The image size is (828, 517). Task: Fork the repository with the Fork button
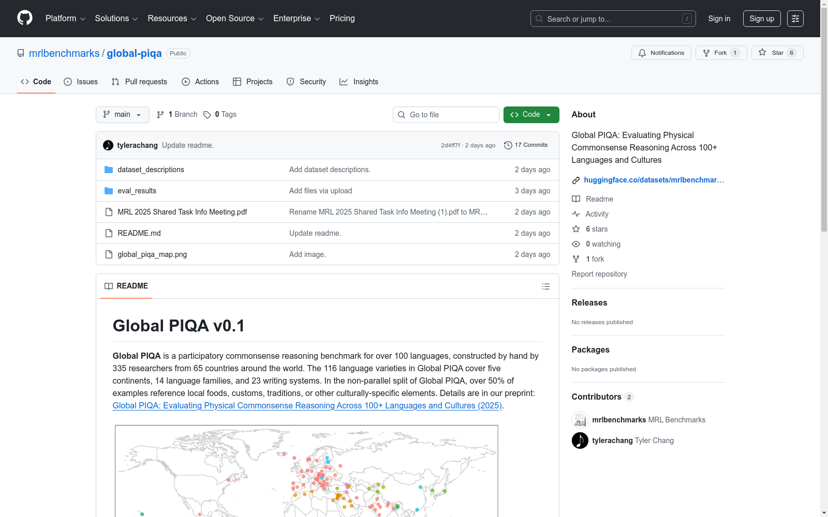[x=721, y=53]
